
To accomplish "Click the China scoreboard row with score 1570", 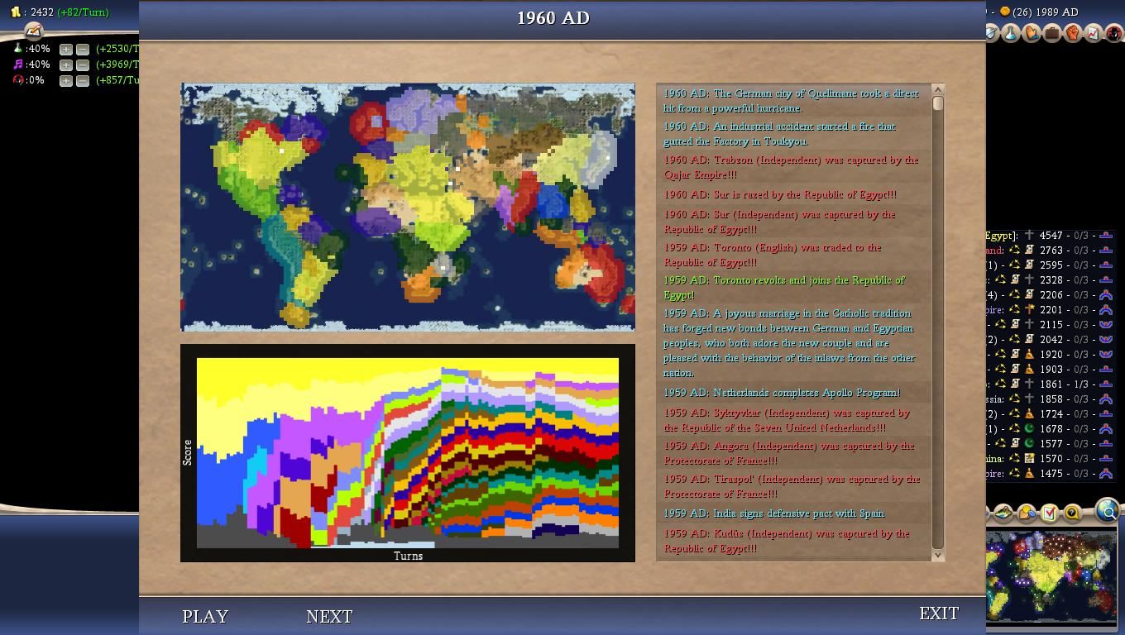I will 1051,458.
